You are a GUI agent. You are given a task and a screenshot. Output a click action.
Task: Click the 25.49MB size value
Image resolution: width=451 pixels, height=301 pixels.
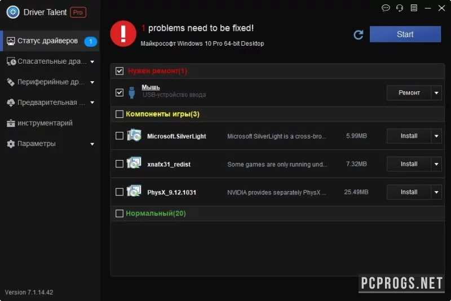click(x=356, y=192)
